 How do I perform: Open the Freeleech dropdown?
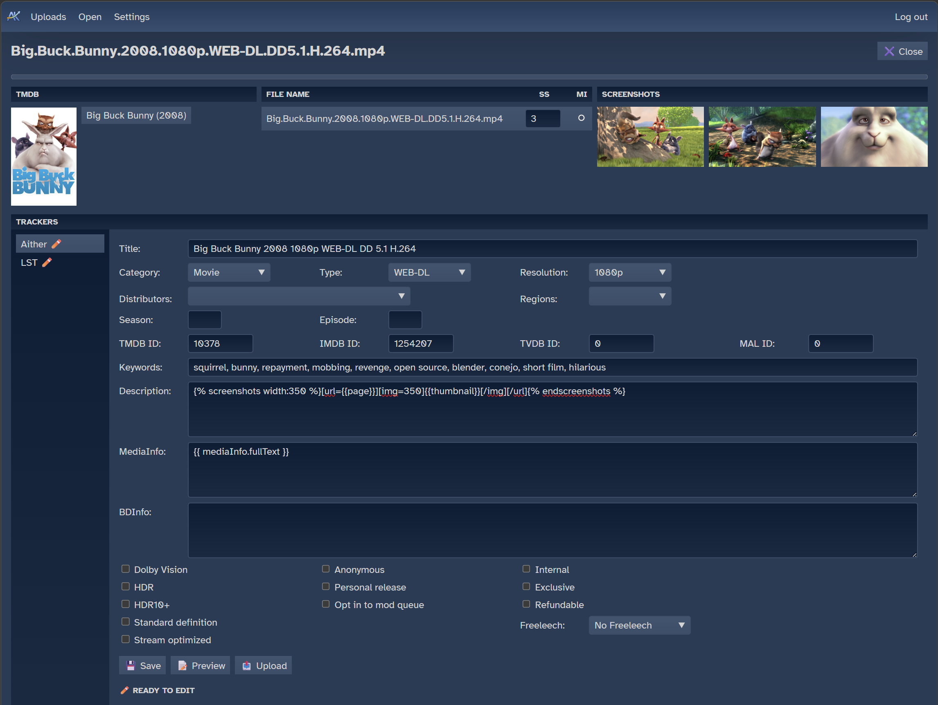(x=639, y=625)
